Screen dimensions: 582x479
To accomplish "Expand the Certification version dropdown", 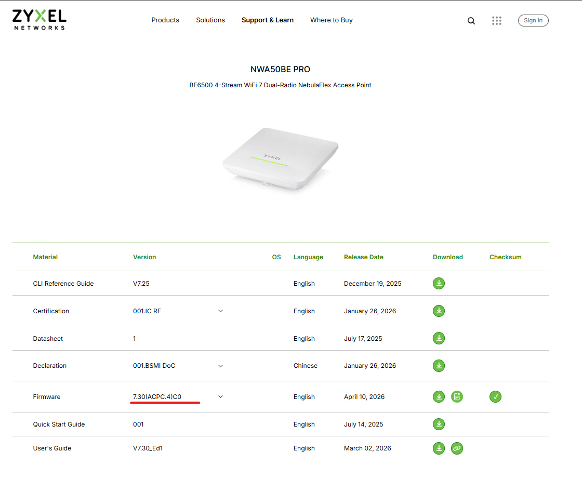I will pos(220,311).
